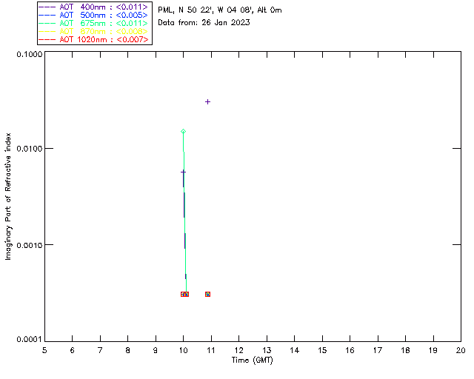This screenshot has height=379, width=474.
Task: Click the x-axis label 18
Action: 406,350
